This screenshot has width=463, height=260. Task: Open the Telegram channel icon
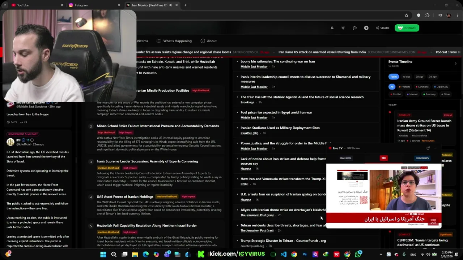(x=366, y=28)
